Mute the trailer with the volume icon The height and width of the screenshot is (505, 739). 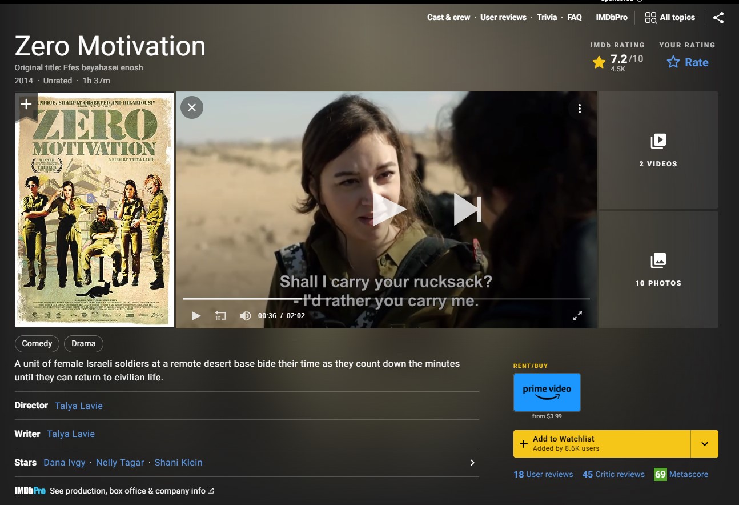[x=245, y=315]
